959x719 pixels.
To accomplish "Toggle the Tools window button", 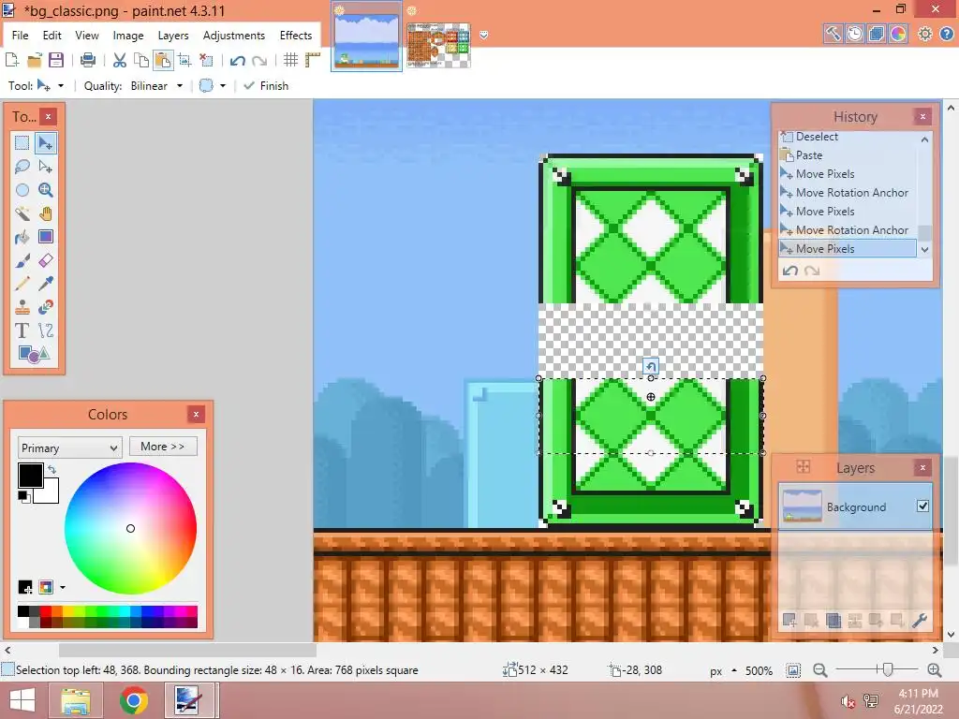I will [833, 34].
